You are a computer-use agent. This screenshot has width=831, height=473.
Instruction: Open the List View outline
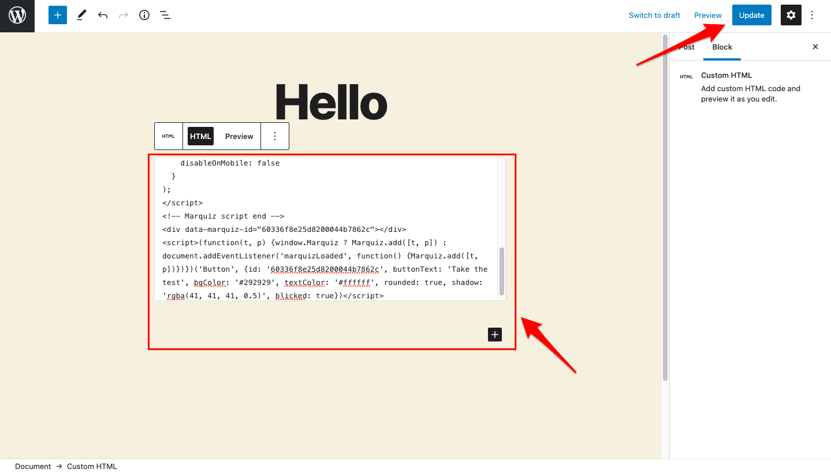click(165, 15)
